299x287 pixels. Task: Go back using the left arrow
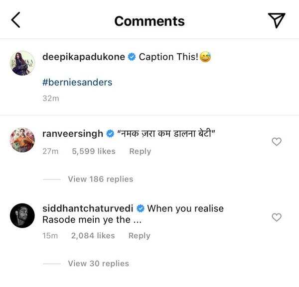click(x=15, y=20)
